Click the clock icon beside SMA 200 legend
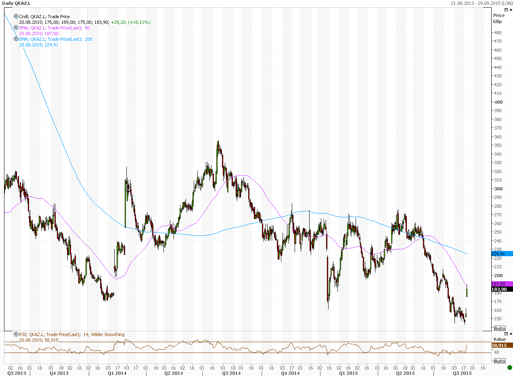This screenshot has width=513, height=376. click(x=16, y=39)
